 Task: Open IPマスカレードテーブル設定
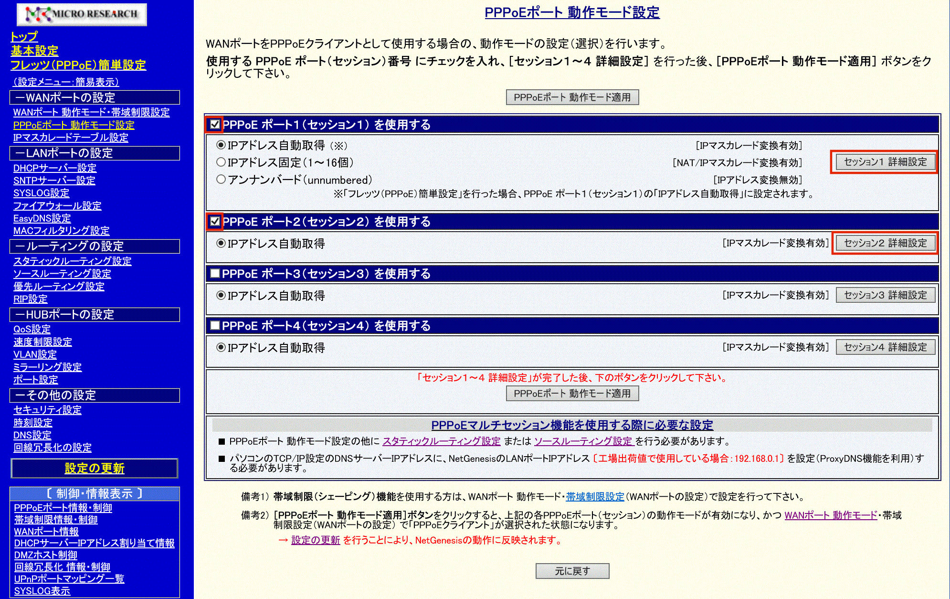click(x=71, y=138)
